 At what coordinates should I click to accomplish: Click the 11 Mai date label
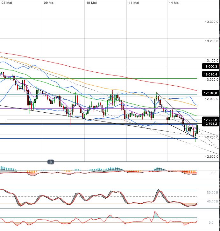coord(134,3)
